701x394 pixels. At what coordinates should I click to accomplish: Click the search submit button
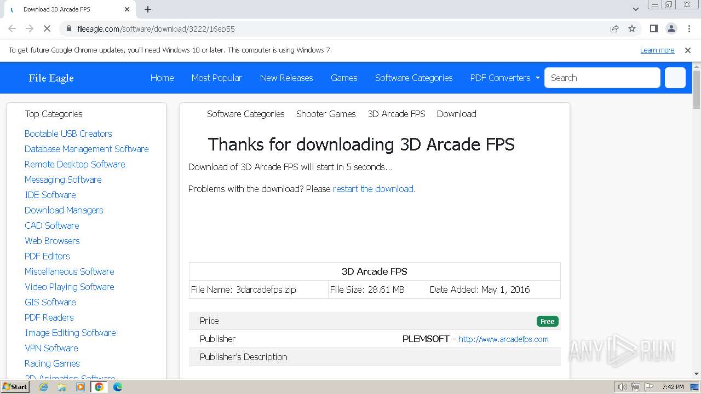(675, 78)
